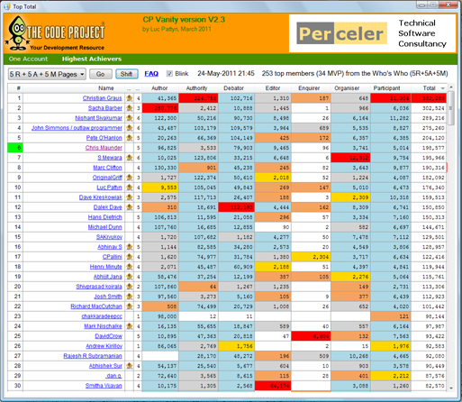The width and height of the screenshot is (462, 402).
Task: Open Hans Dietrich profile link
Action: pos(104,217)
